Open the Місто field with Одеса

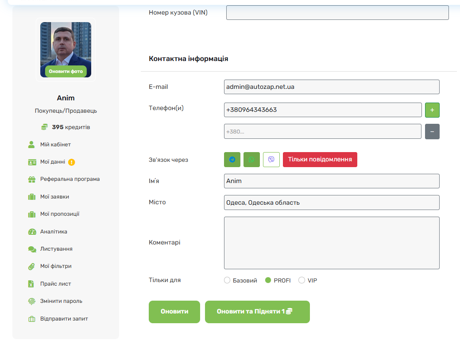(331, 202)
